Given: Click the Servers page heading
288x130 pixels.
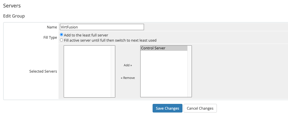Looking at the screenshot, I should (x=12, y=6).
